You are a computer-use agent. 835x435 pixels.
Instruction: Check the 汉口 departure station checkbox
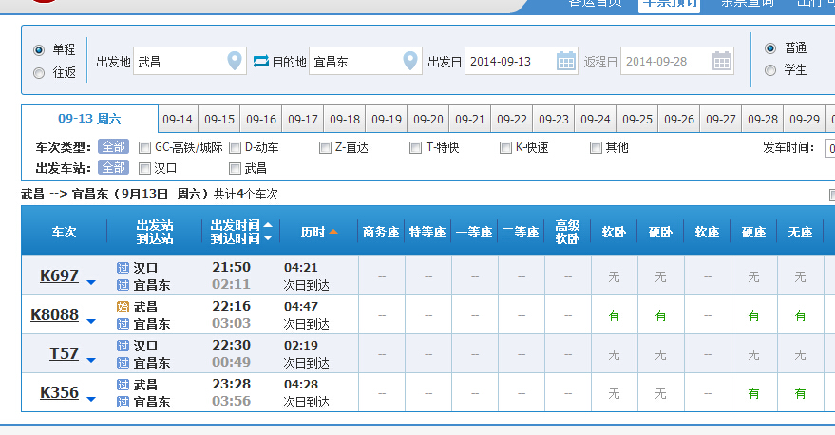tap(145, 168)
